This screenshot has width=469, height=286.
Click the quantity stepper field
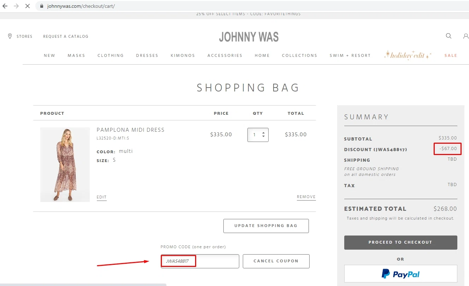[258, 135]
